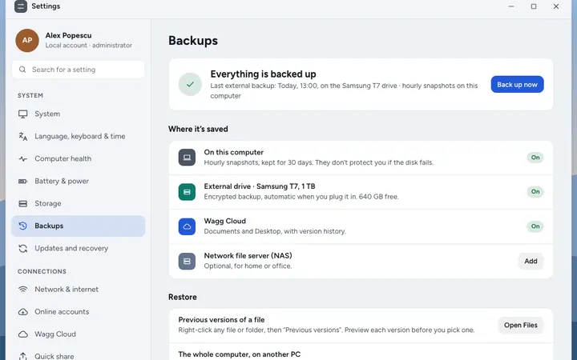Click Optional, for home or office text

pos(248,266)
